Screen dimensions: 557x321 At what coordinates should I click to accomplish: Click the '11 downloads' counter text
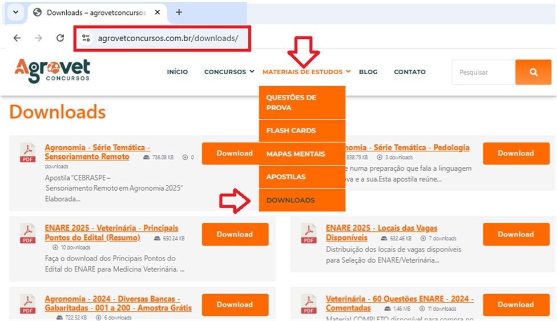(442, 308)
